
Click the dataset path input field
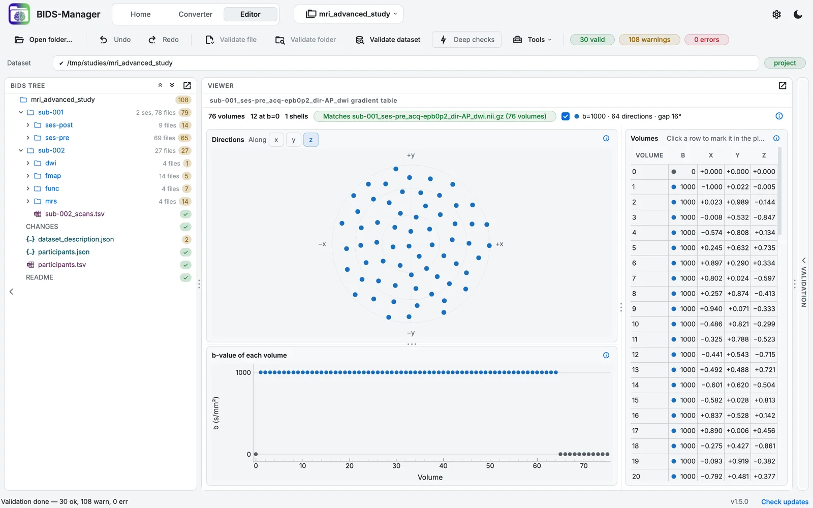click(x=406, y=63)
